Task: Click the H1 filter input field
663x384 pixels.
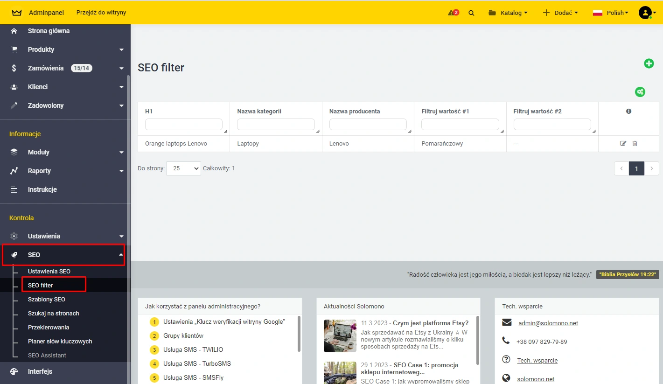Action: click(x=184, y=124)
